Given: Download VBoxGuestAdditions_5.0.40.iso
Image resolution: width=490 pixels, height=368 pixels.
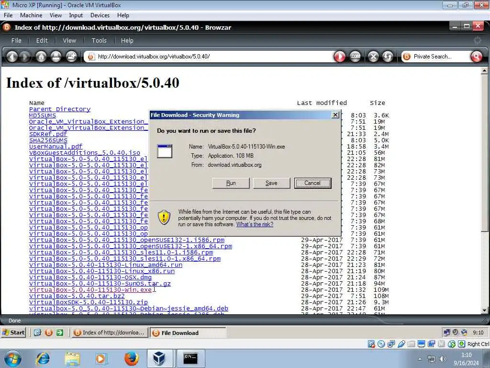Looking at the screenshot, I should click(85, 153).
